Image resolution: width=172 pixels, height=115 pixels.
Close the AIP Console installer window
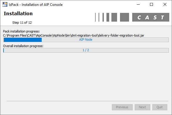165,4
